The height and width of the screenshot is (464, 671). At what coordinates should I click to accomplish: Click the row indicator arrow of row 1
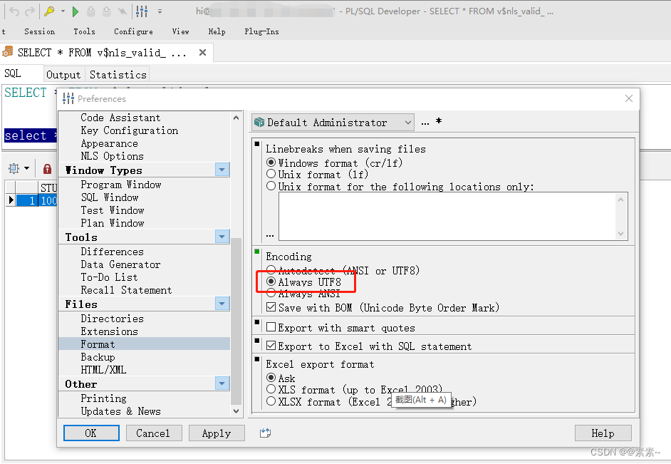click(x=11, y=200)
